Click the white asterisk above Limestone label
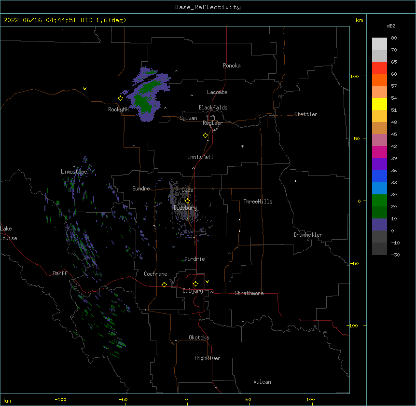 coord(74,167)
